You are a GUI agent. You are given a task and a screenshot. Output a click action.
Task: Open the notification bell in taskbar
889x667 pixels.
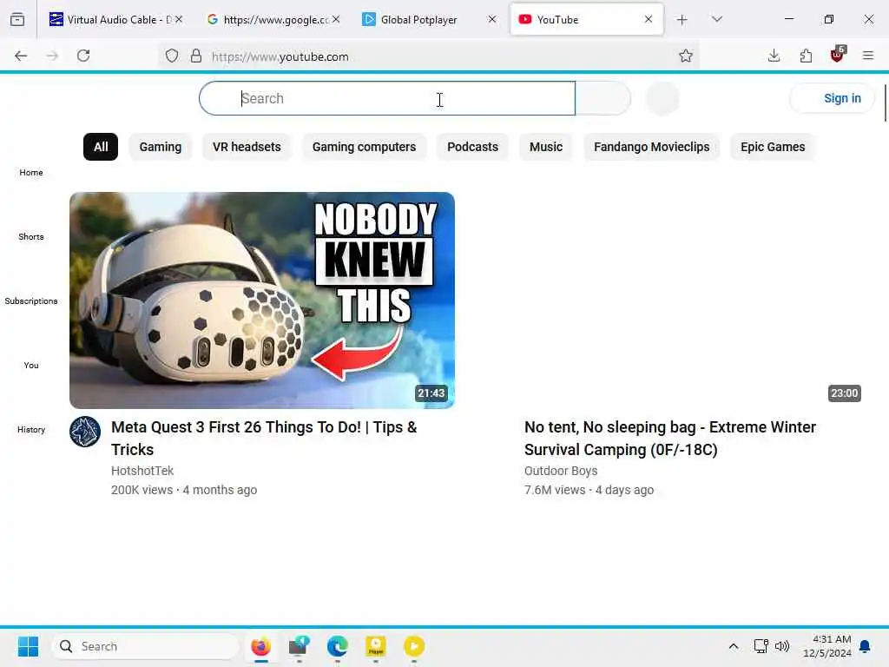pyautogui.click(x=865, y=646)
